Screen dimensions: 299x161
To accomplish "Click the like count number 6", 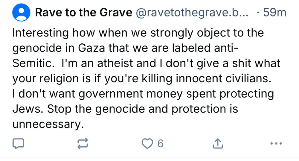I will (x=160, y=144).
